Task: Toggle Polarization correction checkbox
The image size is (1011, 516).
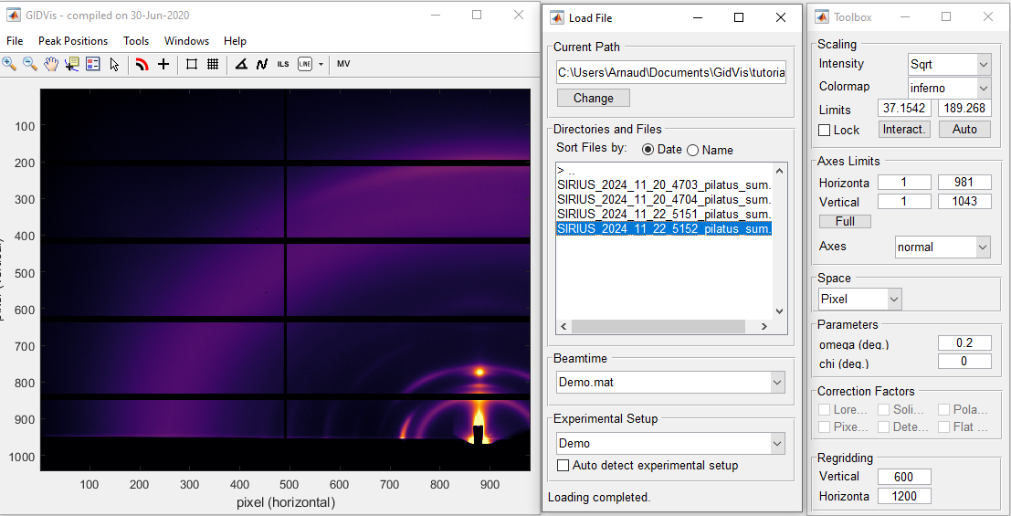Action: (943, 409)
